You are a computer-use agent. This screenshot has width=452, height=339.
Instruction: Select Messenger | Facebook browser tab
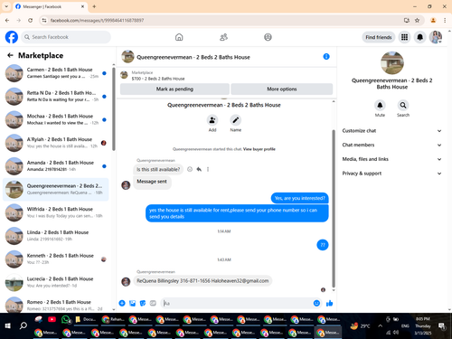coord(50,6)
